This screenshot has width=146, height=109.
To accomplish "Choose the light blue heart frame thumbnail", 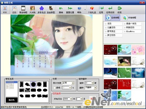I will pyautogui.click(x=110, y=61).
